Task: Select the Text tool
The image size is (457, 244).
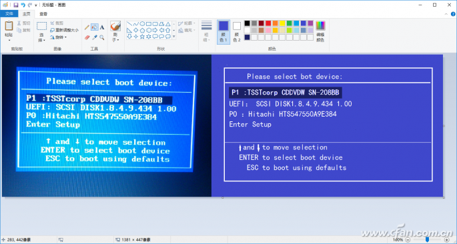Action: (x=102, y=27)
